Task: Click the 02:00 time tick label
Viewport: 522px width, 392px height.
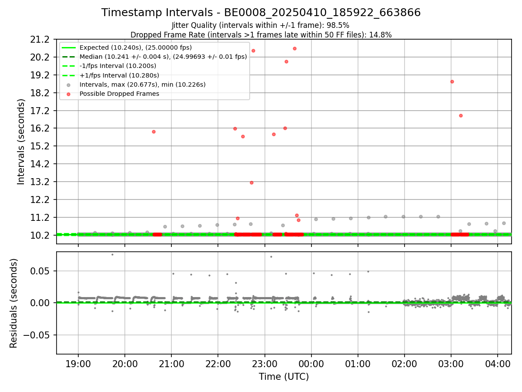Action: [405, 363]
